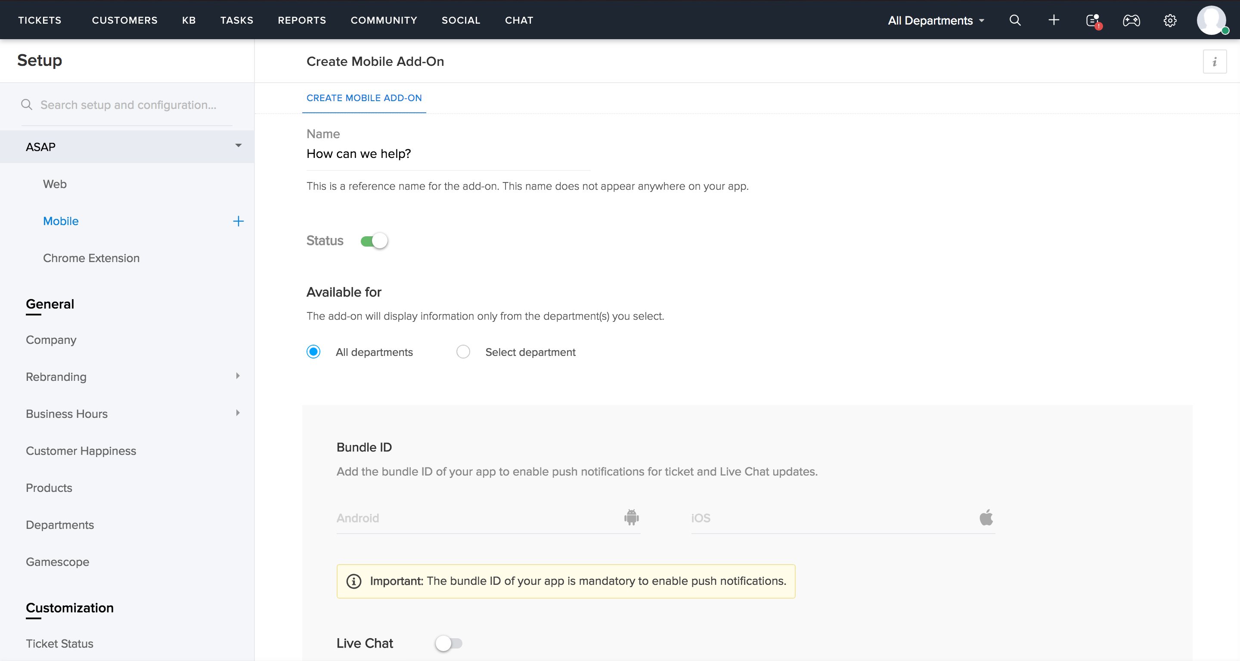Click the Android bundle ID field
Image resolution: width=1240 pixels, height=661 pixels.
[477, 518]
